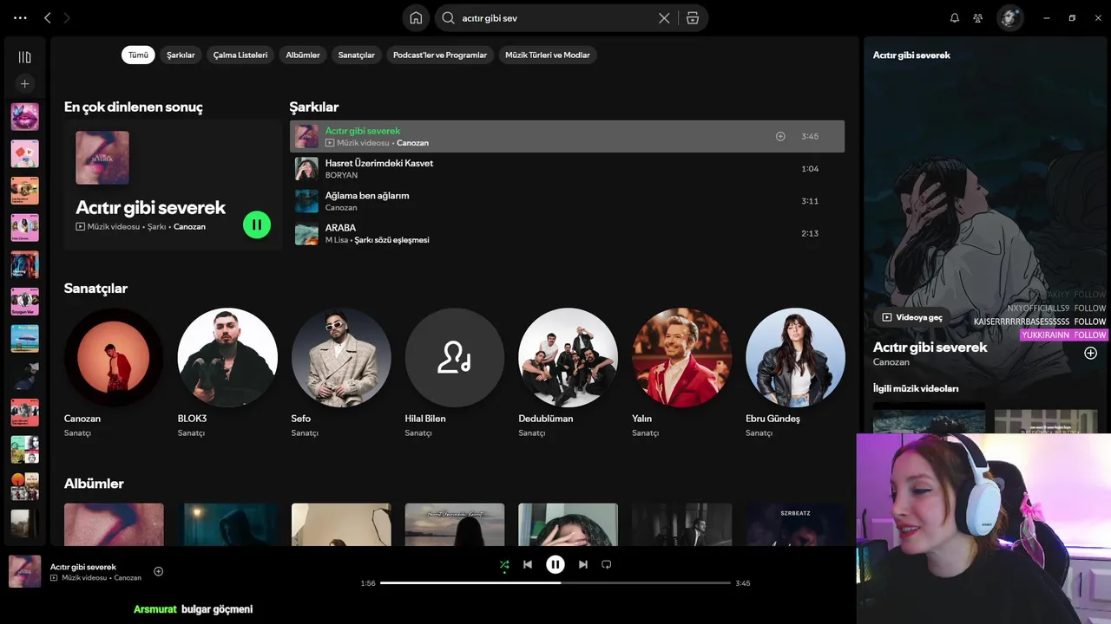This screenshot has height=624, width=1111.
Task: Add now playing track via bottom plus icon
Action: (159, 571)
